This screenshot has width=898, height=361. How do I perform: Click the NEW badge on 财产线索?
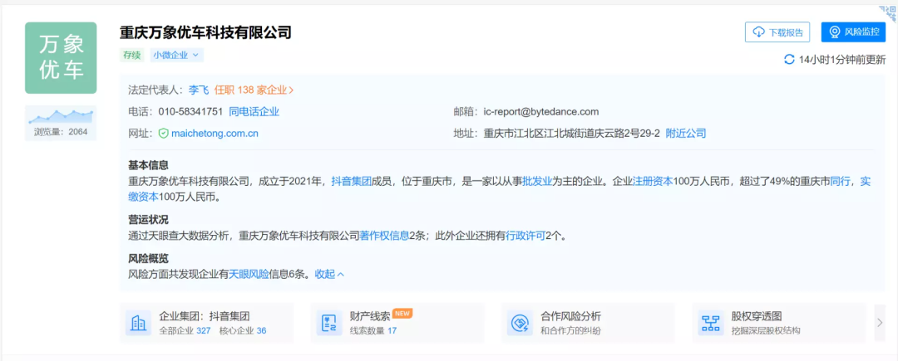coord(402,314)
